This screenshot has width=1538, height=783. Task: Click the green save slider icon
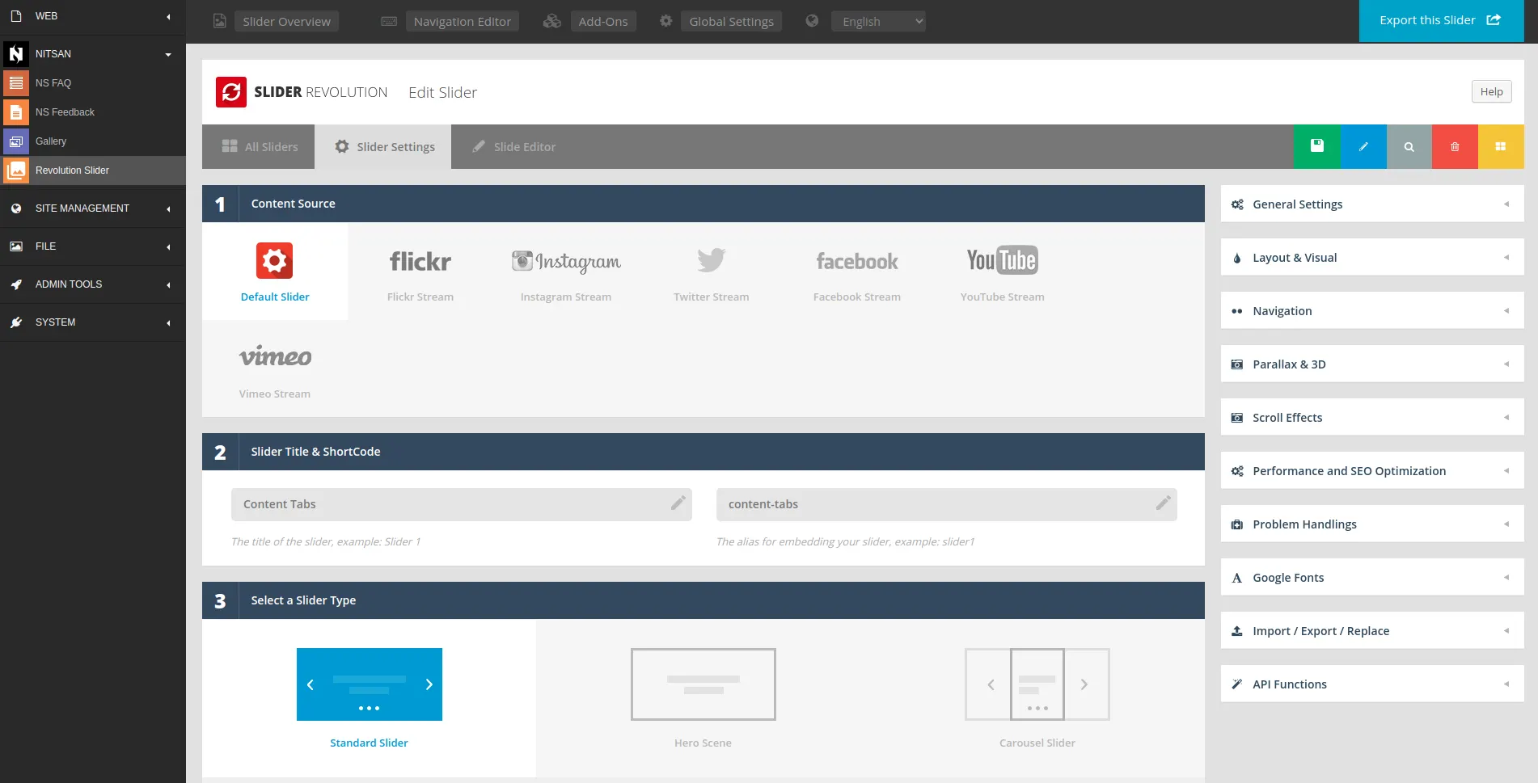click(1316, 146)
